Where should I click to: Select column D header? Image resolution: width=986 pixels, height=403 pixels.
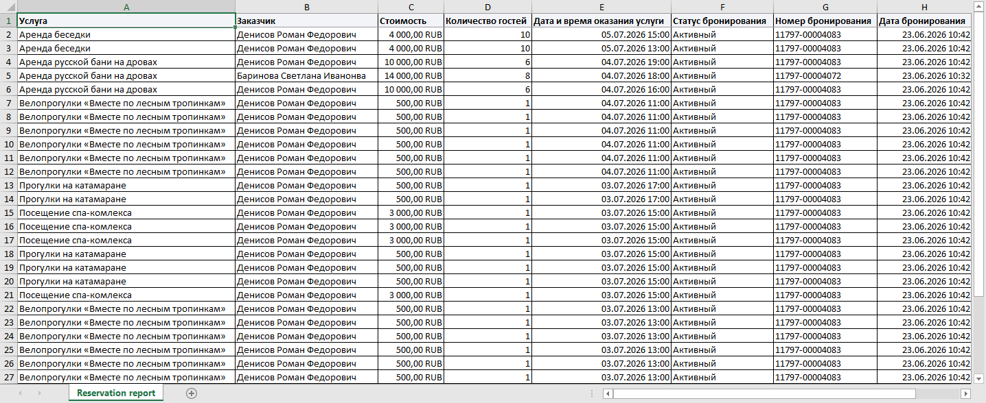pos(488,6)
